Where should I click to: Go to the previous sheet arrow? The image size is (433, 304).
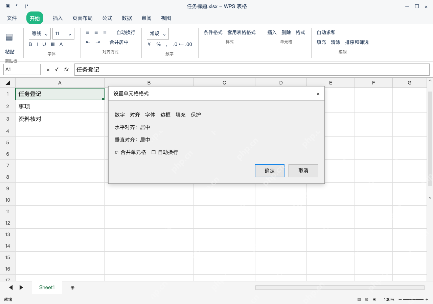point(11,287)
